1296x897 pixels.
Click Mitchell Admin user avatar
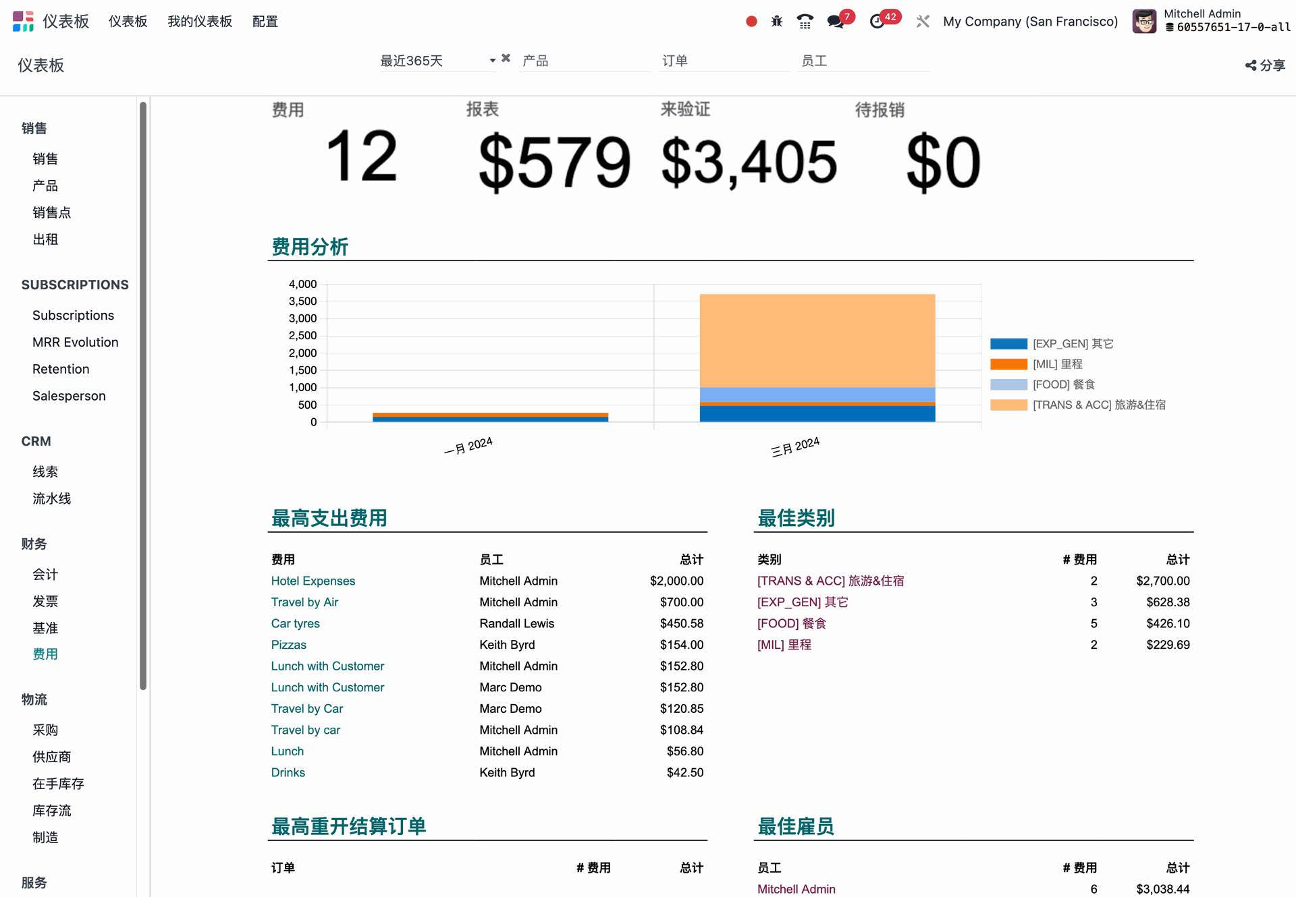tap(1144, 21)
